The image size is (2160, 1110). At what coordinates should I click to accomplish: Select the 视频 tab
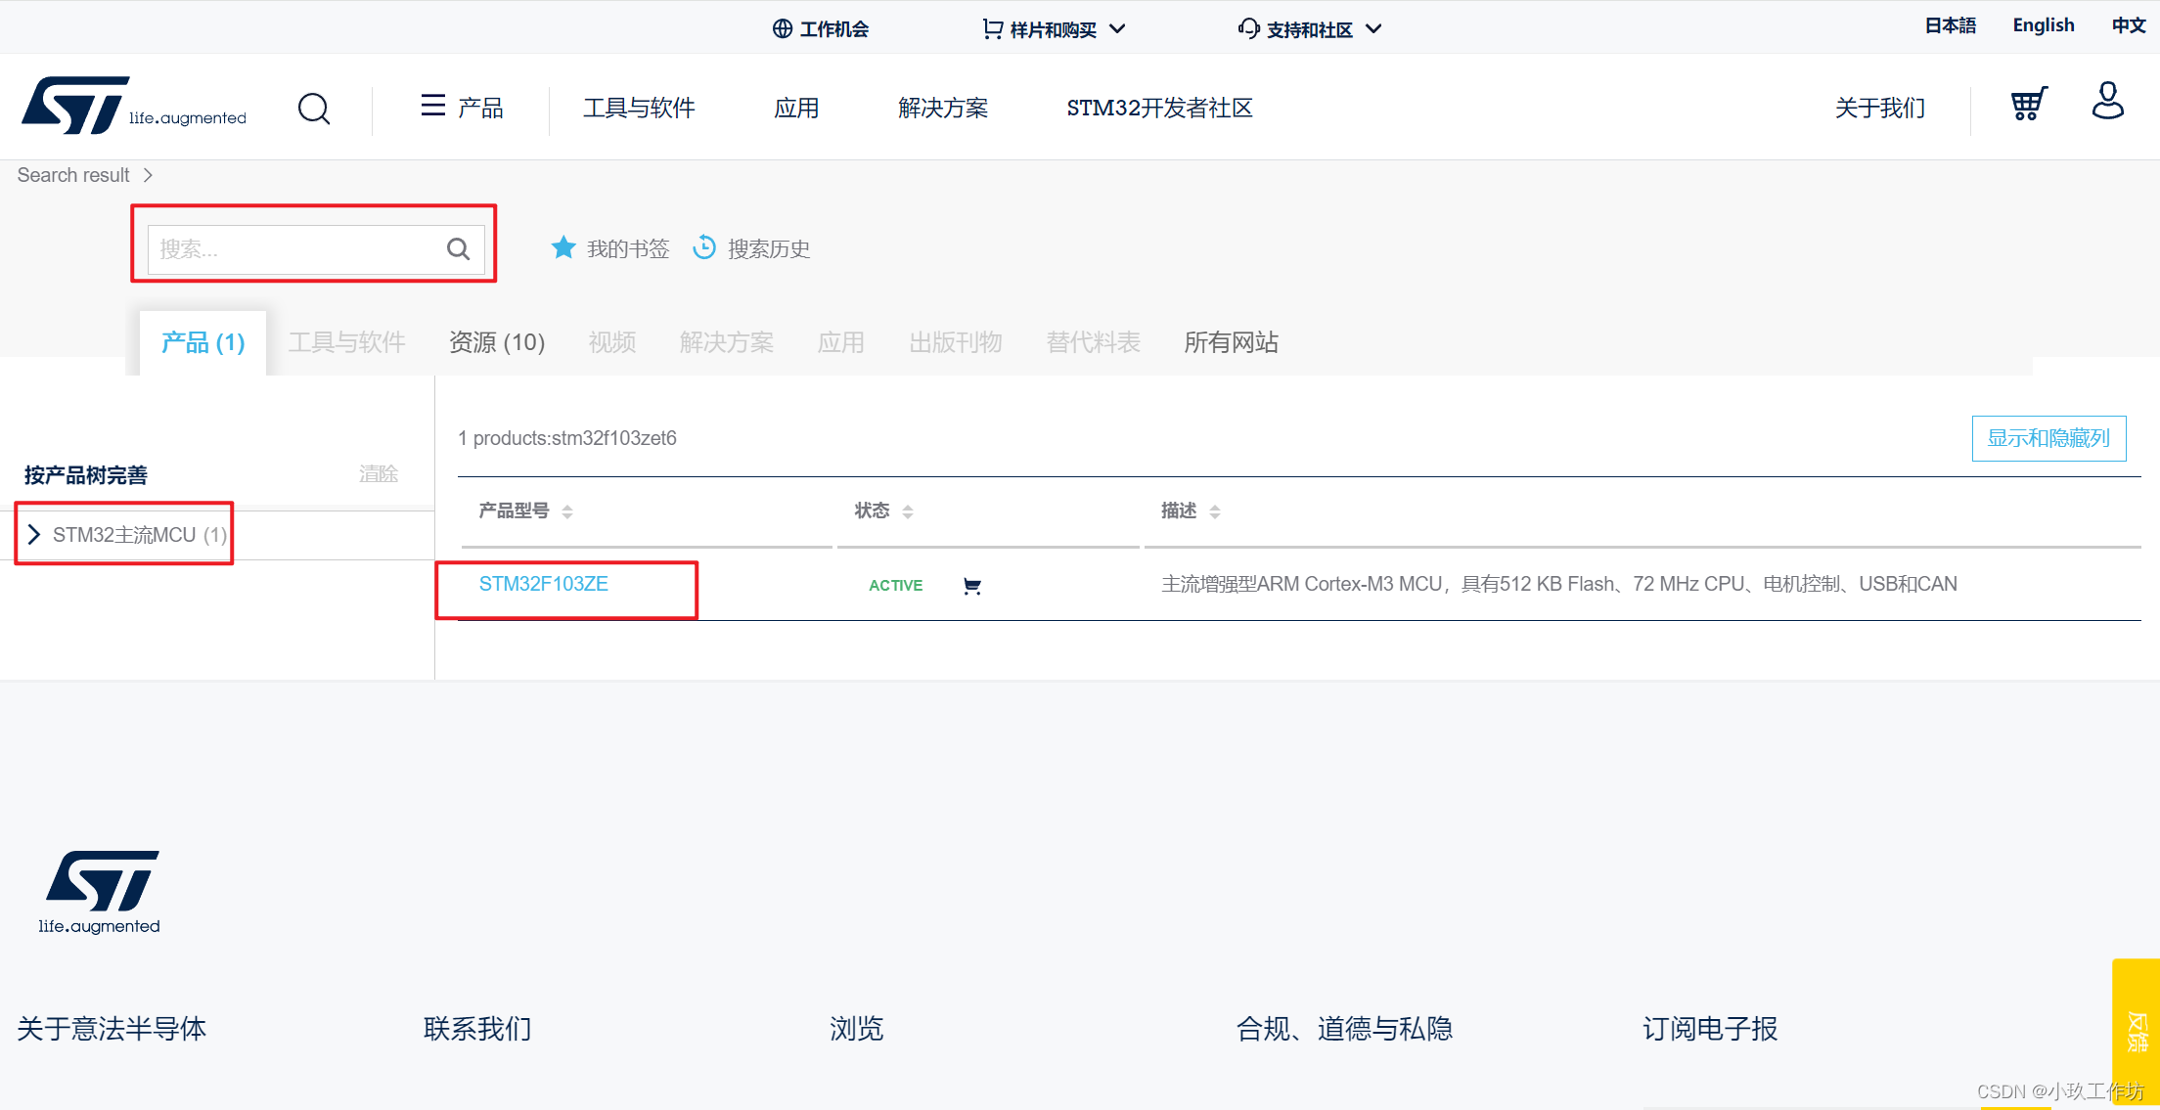[612, 342]
